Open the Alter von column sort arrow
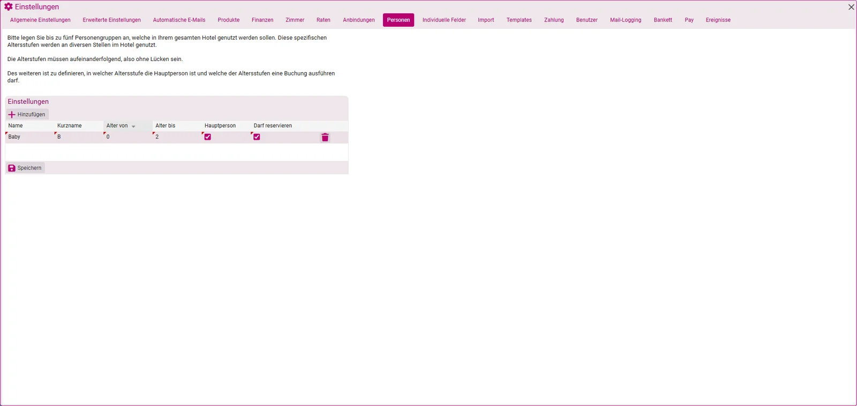Screen dimensions: 857x406 (133, 126)
